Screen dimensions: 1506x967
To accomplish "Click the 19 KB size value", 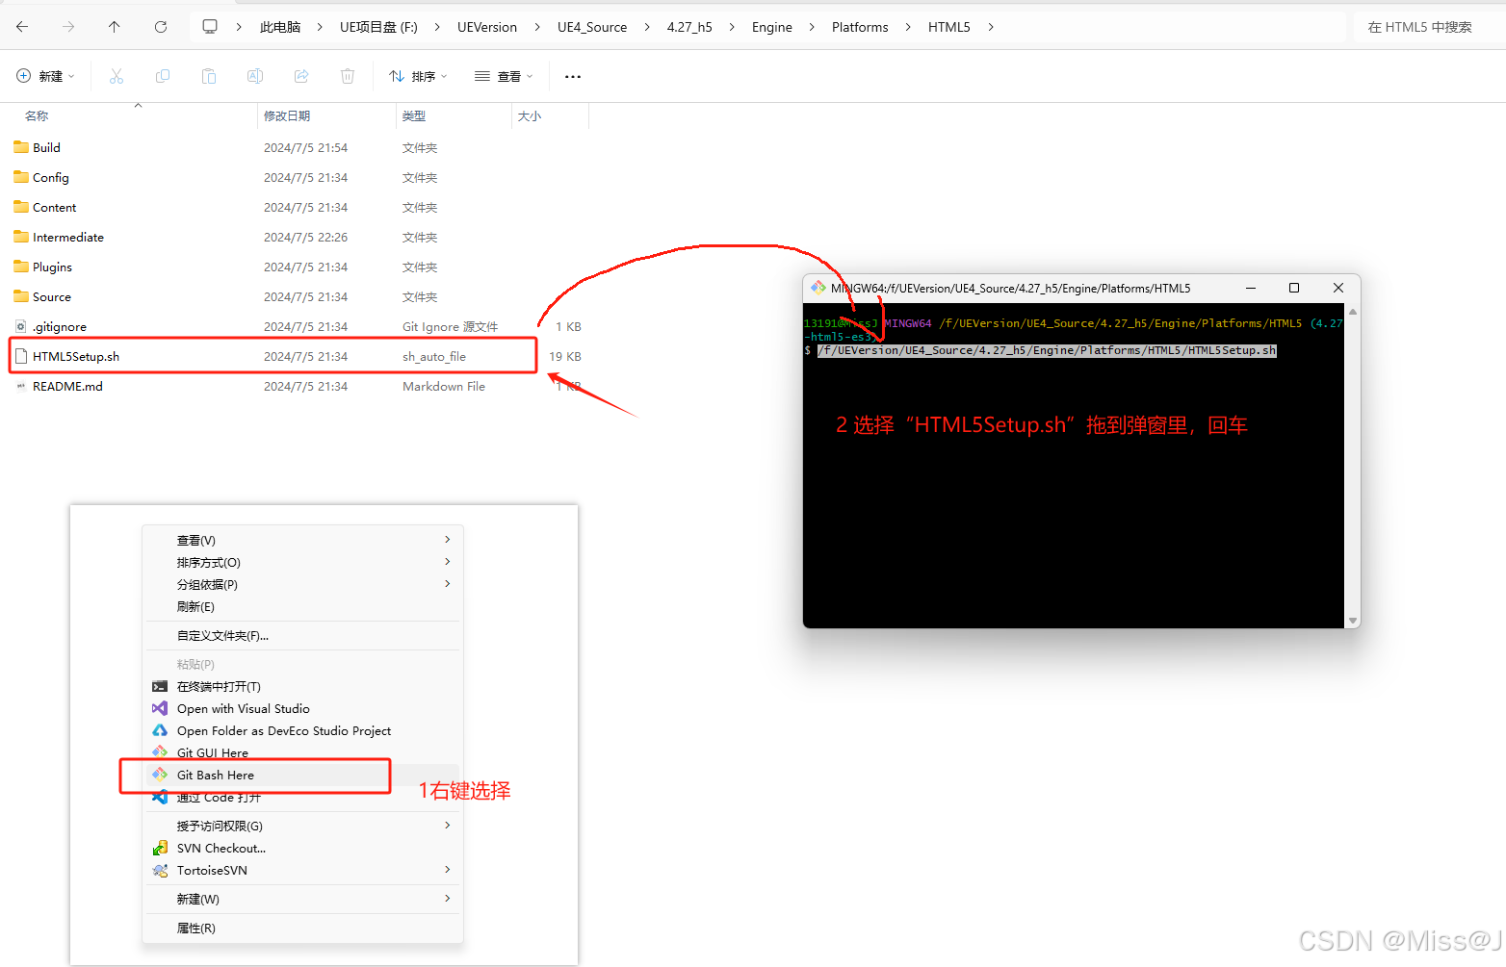I will click(565, 356).
